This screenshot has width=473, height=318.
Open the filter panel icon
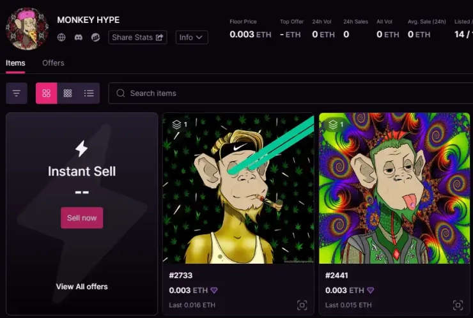[x=17, y=93]
